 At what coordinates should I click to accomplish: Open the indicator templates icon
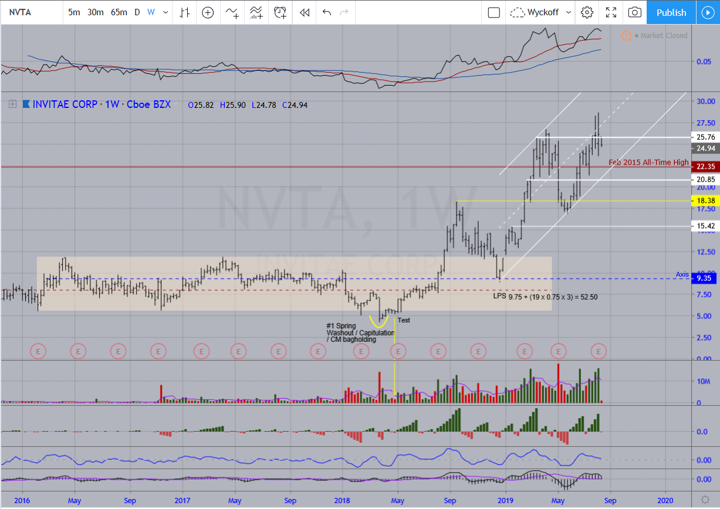(x=256, y=12)
